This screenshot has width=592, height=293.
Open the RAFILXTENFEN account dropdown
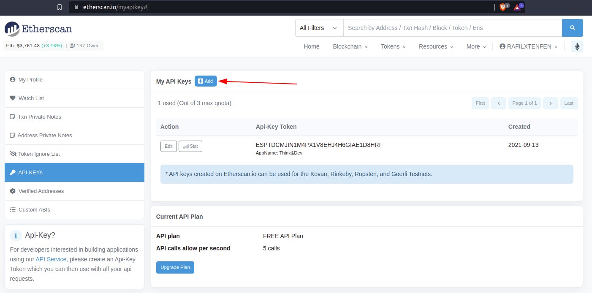(528, 46)
